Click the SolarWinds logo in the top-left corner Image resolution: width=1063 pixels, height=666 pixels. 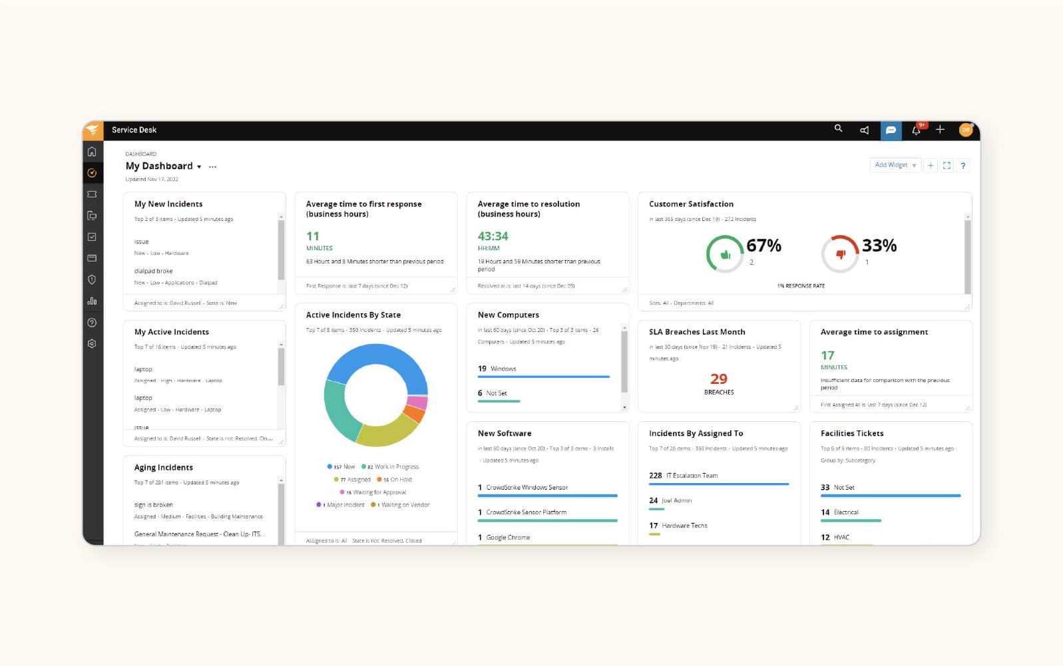pos(93,130)
